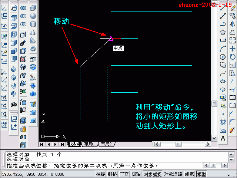237x178 pixels.
Task: Click the 3 Point UCS icon
Action: click(4, 88)
